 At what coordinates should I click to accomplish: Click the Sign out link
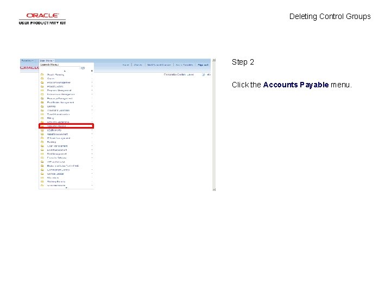pos(203,65)
